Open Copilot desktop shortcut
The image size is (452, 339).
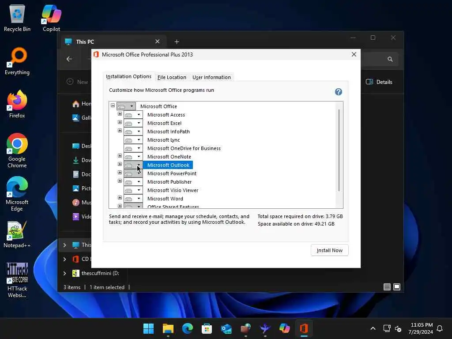coord(51,18)
